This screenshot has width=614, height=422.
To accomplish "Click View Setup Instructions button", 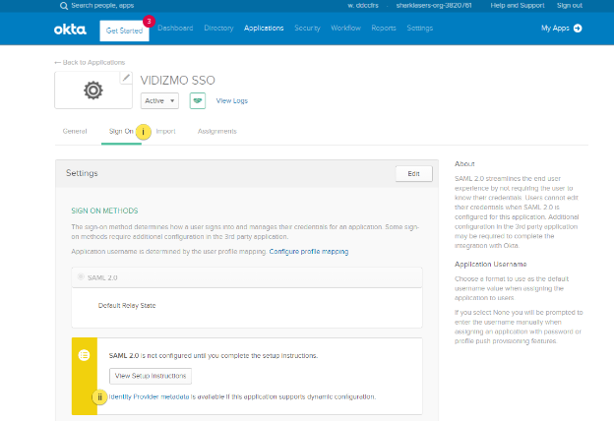I will [x=151, y=376].
